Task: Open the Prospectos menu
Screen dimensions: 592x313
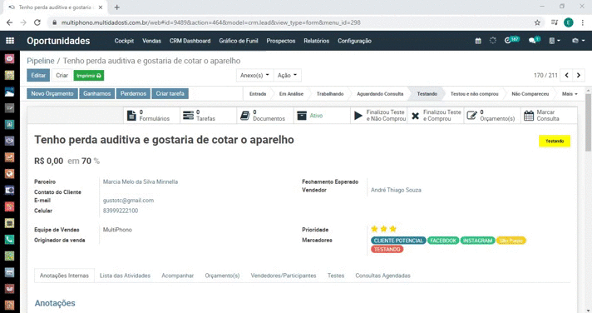Action: pyautogui.click(x=281, y=41)
